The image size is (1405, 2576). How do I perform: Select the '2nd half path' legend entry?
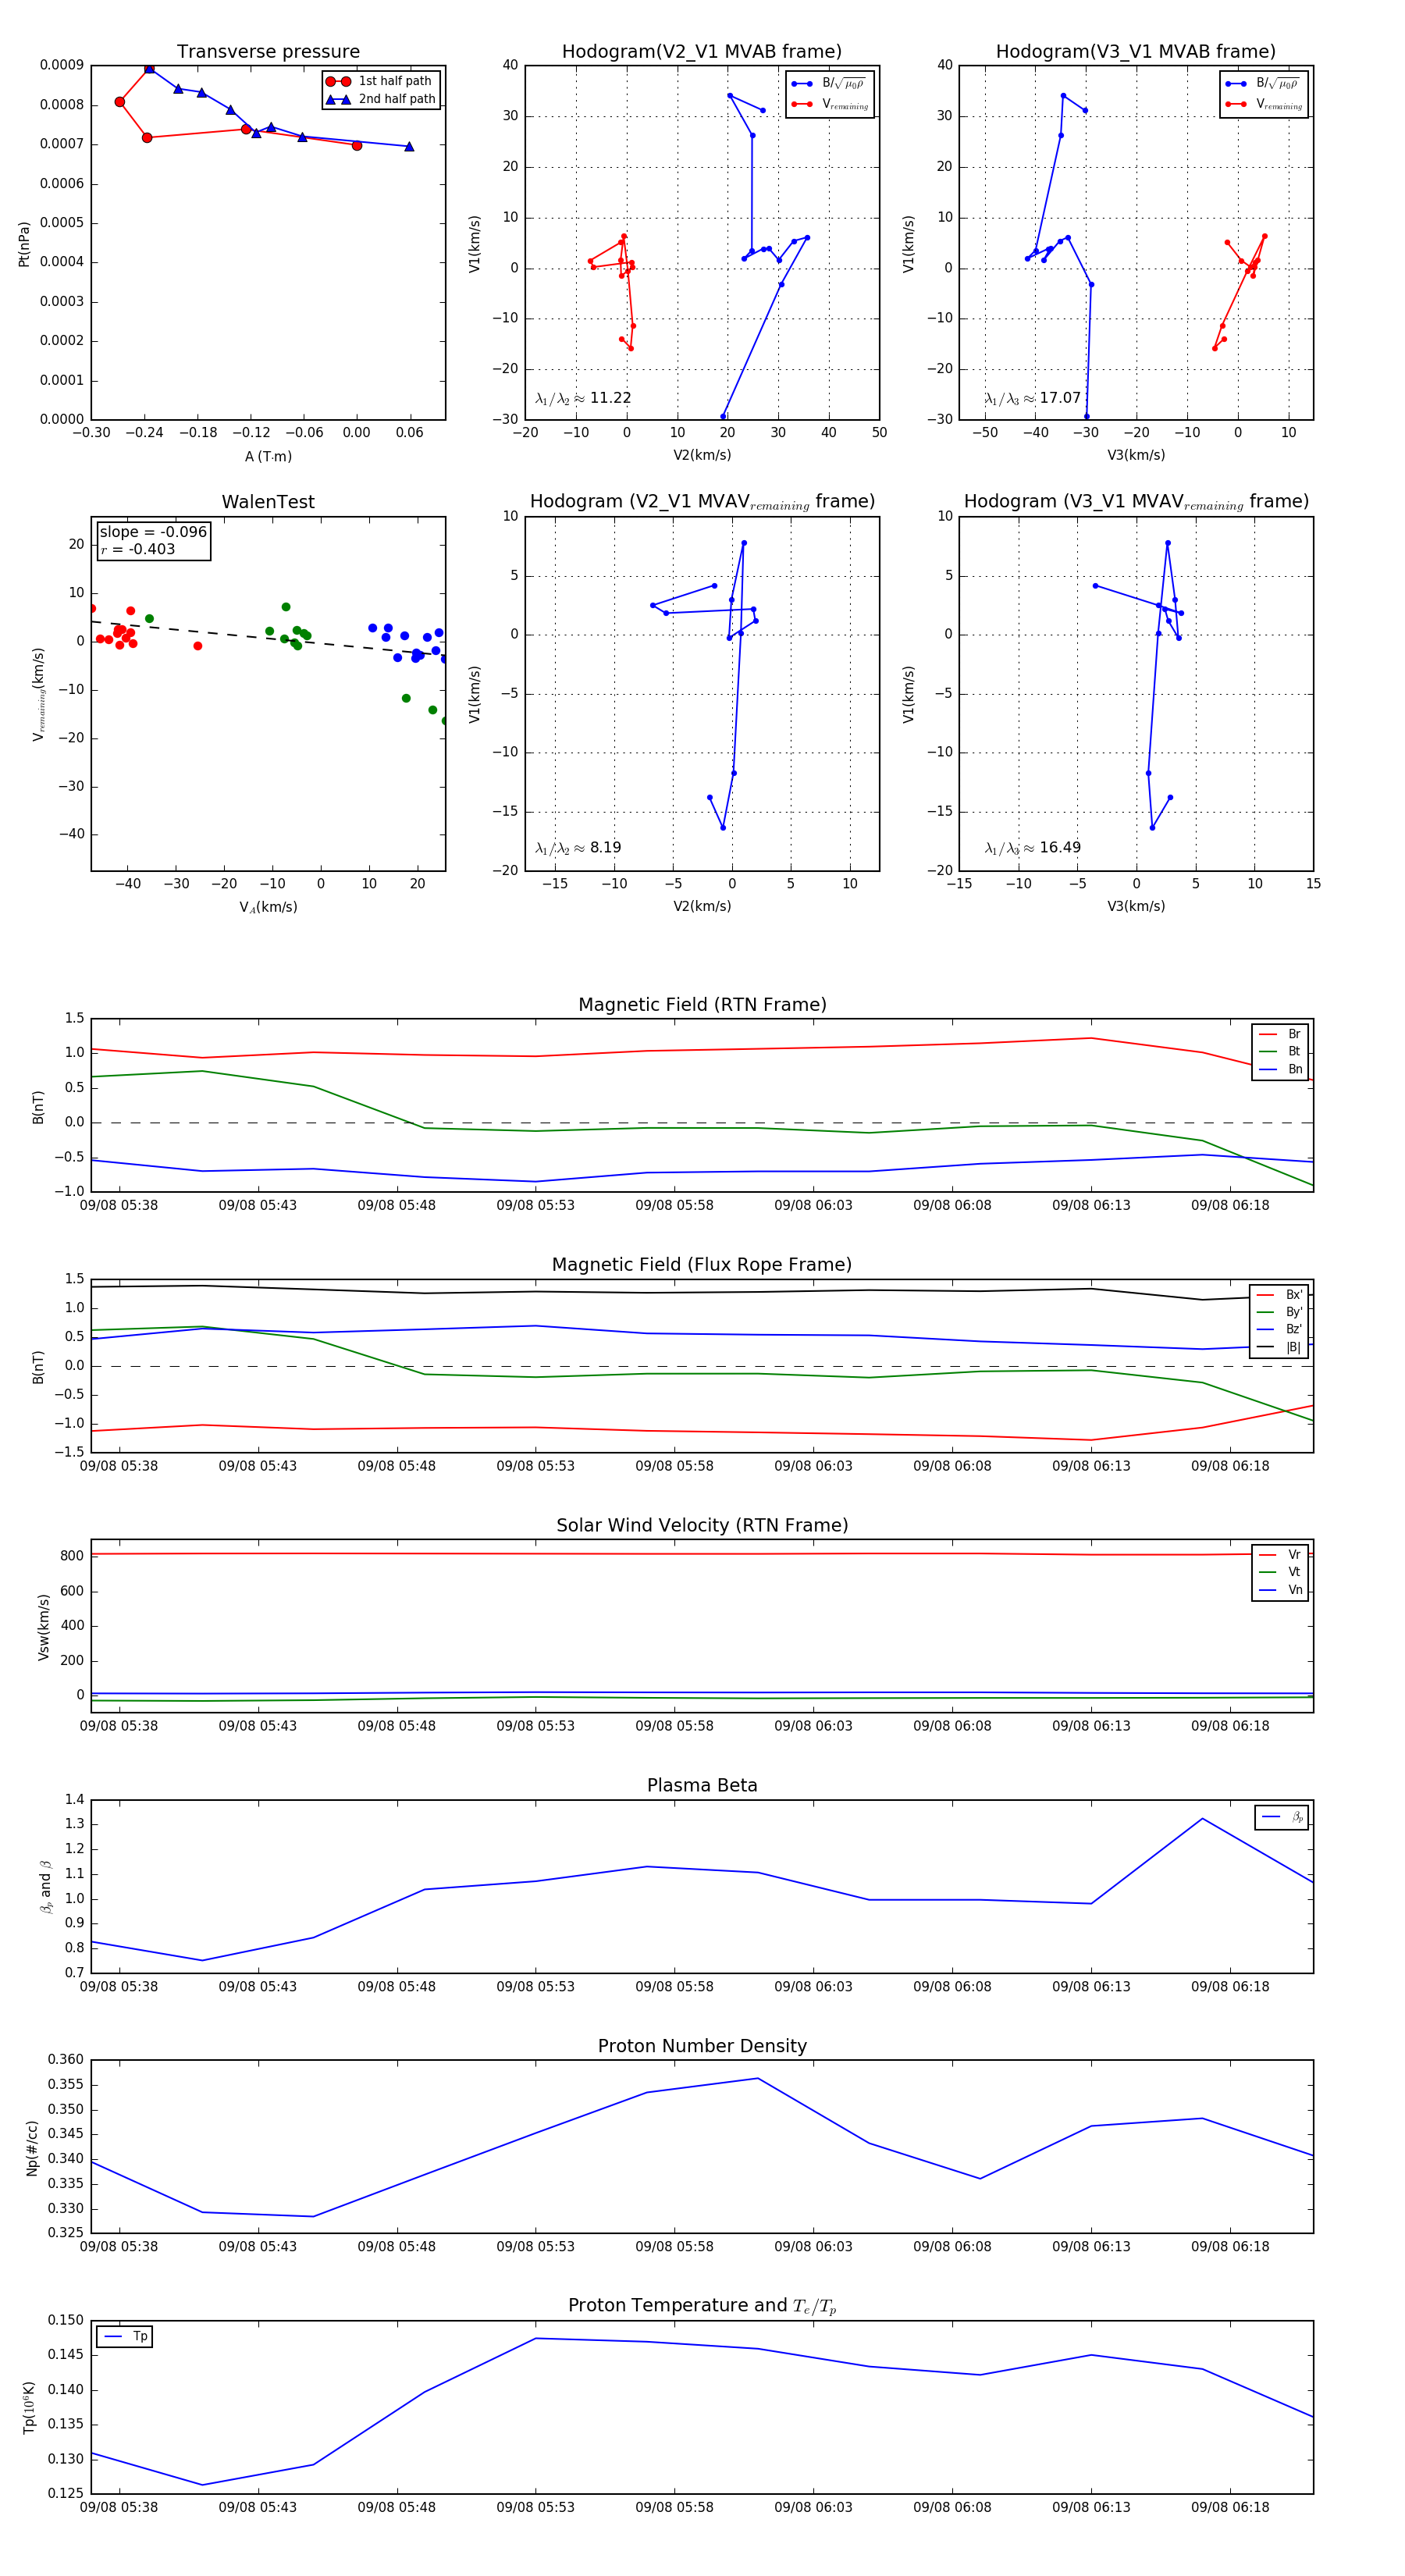click(380, 99)
